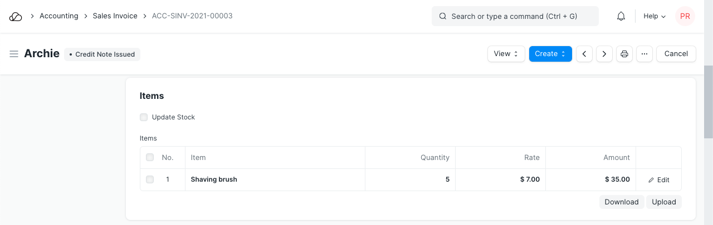Expand the Help menu

click(655, 17)
